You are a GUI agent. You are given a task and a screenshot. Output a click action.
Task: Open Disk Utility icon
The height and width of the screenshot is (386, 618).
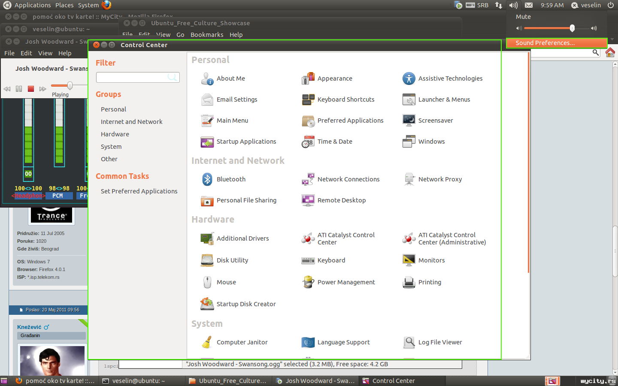(207, 260)
